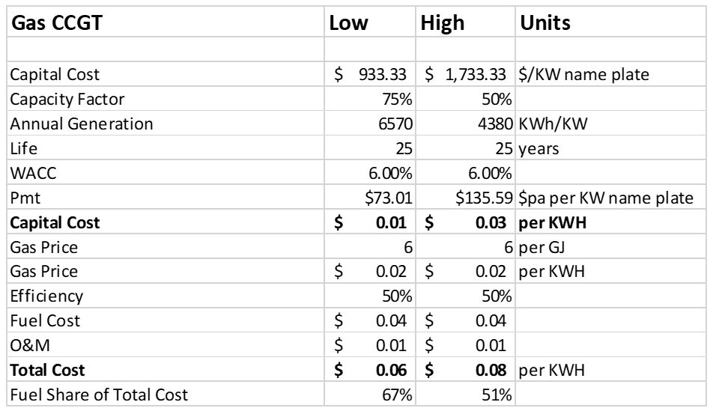Click the "Gas CCGT" header cell
Screen dimensions: 716x411
(56, 24)
